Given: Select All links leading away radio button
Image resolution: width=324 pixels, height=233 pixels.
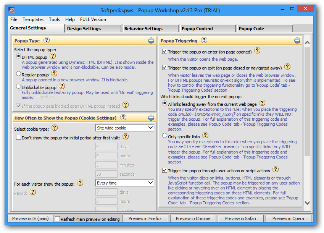Looking at the screenshot, I should (164, 103).
